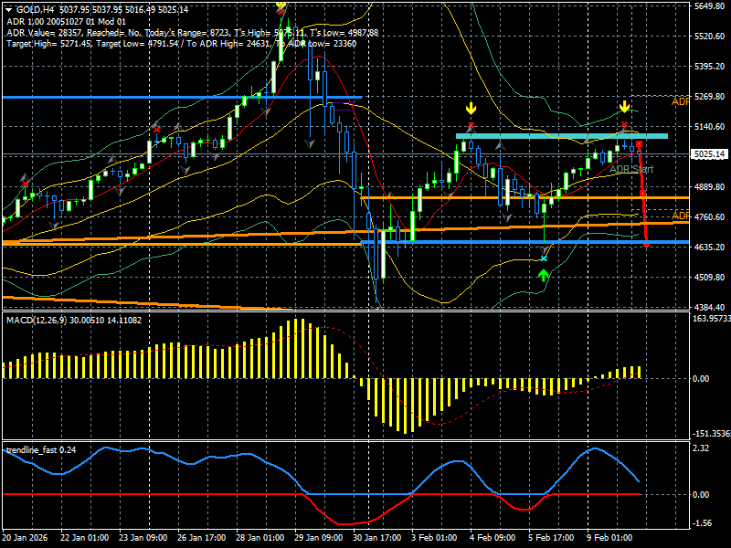Click the '20 Jan 2026' date on time axis
The height and width of the screenshot is (548, 731).
[x=26, y=538]
